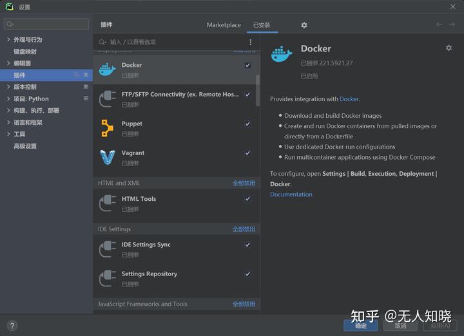Click the 取消 button
Viewport: 464px width, 336px height.
point(400,326)
